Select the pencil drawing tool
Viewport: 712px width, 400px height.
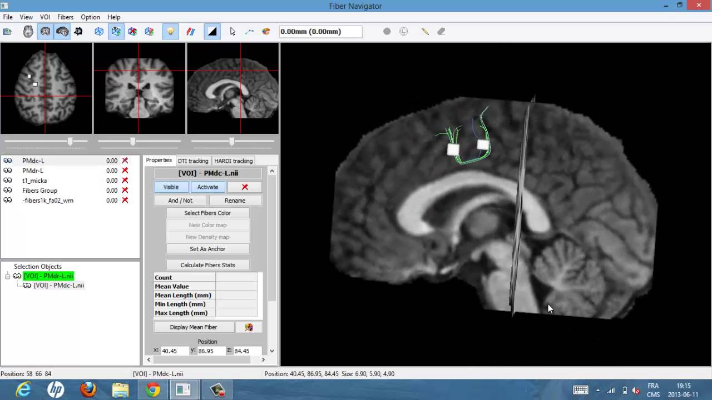pyautogui.click(x=425, y=32)
